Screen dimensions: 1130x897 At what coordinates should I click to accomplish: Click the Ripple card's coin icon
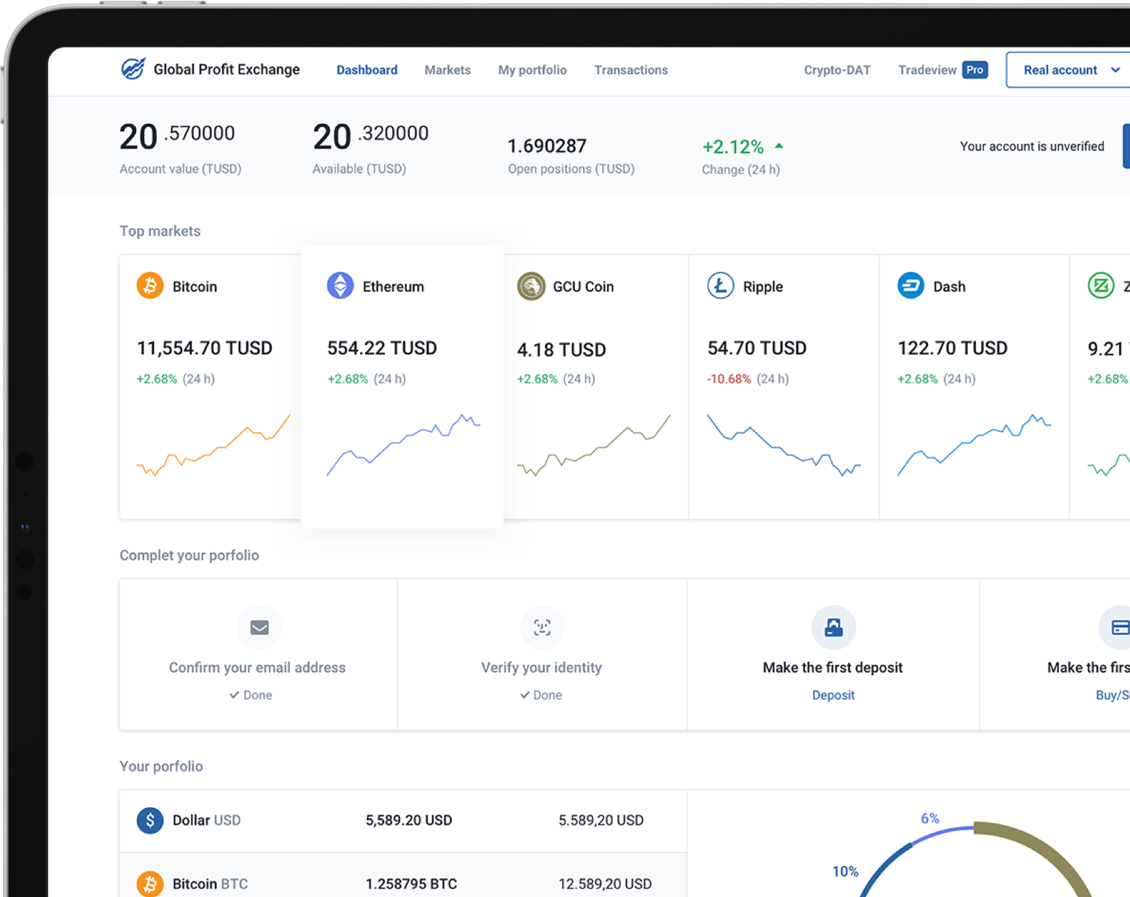(720, 286)
